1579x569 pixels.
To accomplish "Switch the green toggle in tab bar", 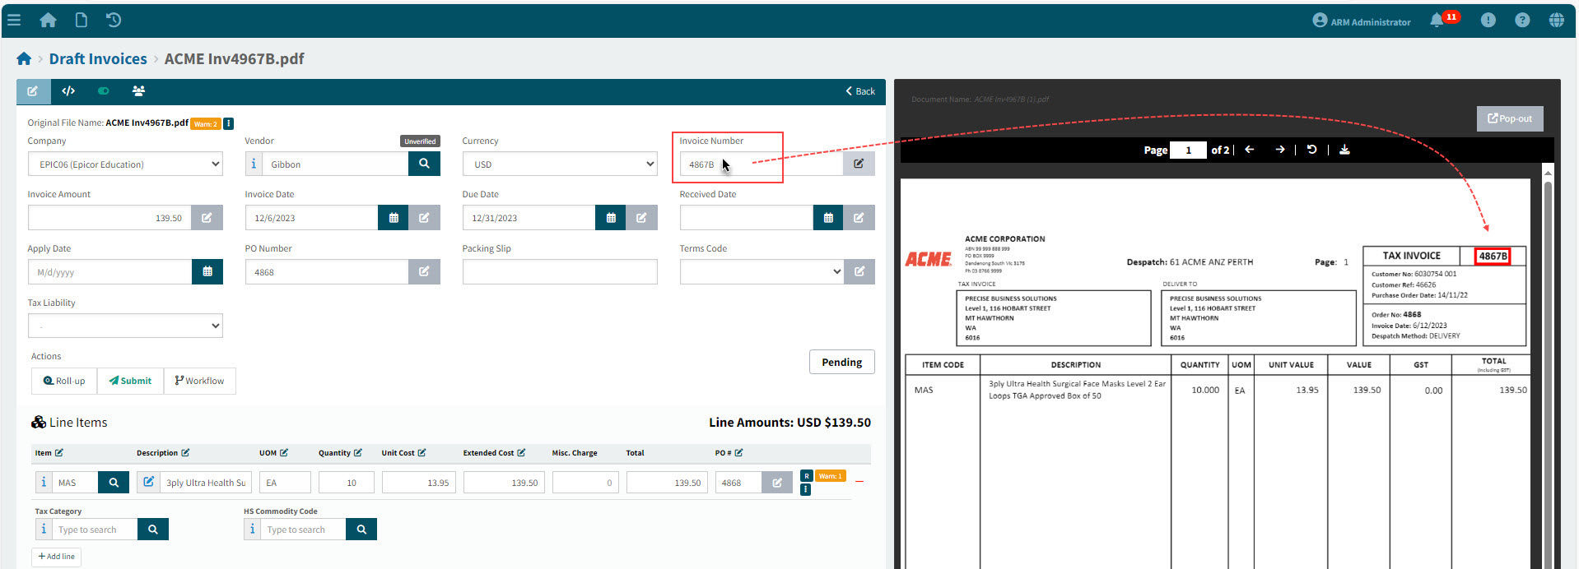I will (x=104, y=91).
